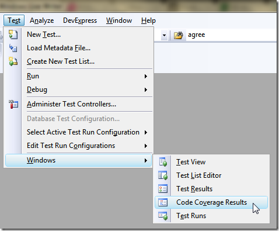Viewport: 279px width, 231px height.
Task: Expand the Run submenu
Action: pyautogui.click(x=79, y=76)
